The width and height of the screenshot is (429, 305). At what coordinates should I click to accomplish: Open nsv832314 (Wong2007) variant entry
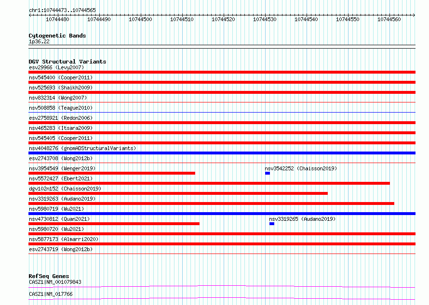(x=58, y=98)
